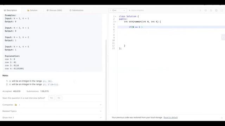
Task: Click the reset code to default icon
Action: (211, 10)
